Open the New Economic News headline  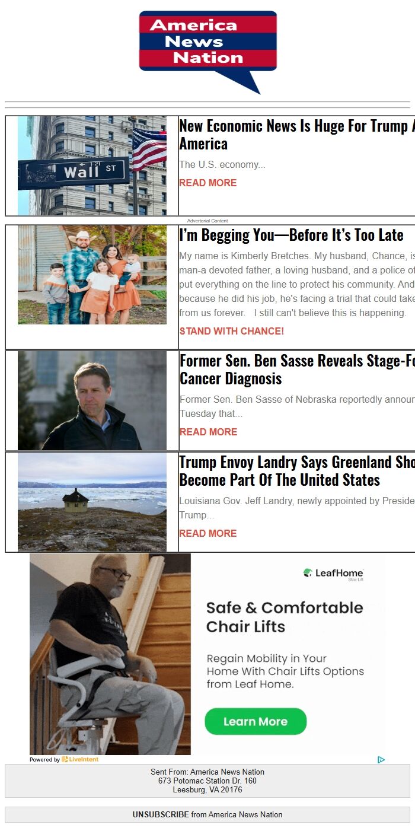point(297,135)
